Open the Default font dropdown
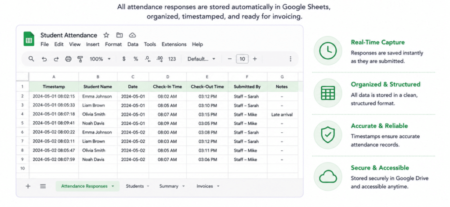 tap(201, 59)
